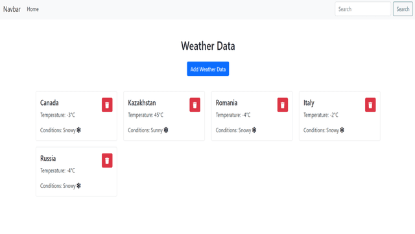This screenshot has height=234, width=415.
Task: Click the snowflake icon in Italy card
Action: tap(342, 130)
